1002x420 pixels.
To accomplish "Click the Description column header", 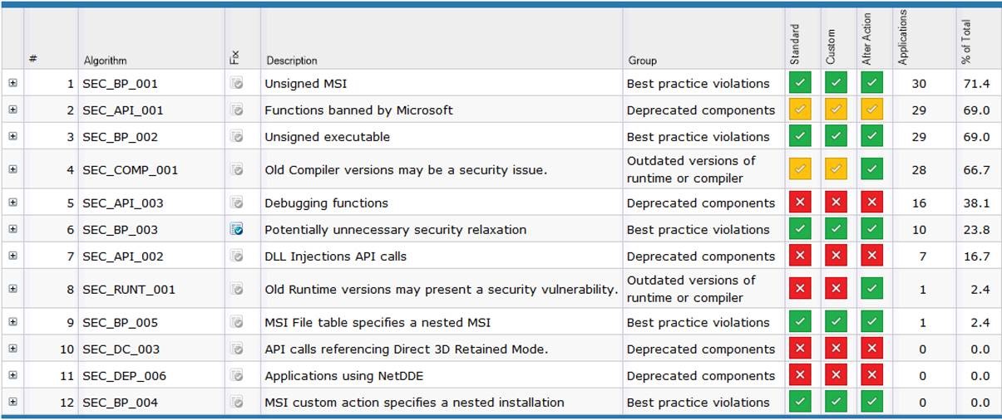I will [x=292, y=61].
